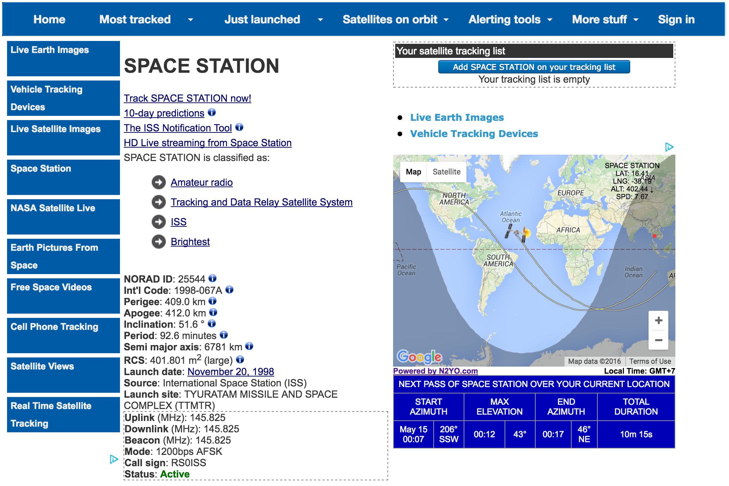Viewport: 729px width, 486px height.
Task: Click the Google logo on map
Action: pyautogui.click(x=419, y=357)
